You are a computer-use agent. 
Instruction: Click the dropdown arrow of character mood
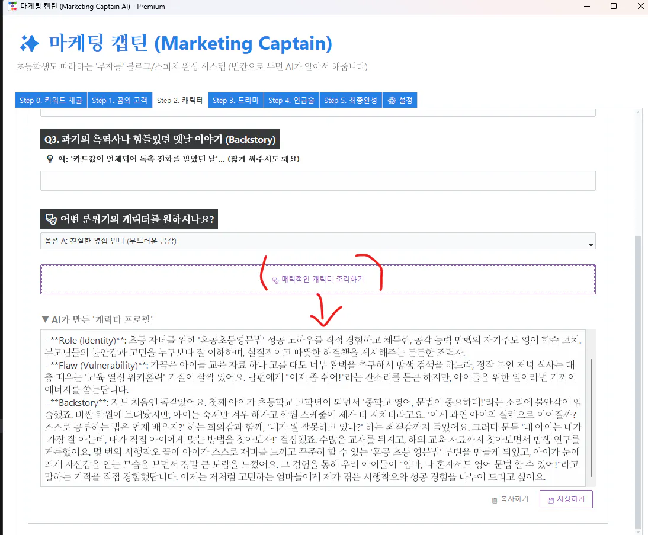[591, 245]
